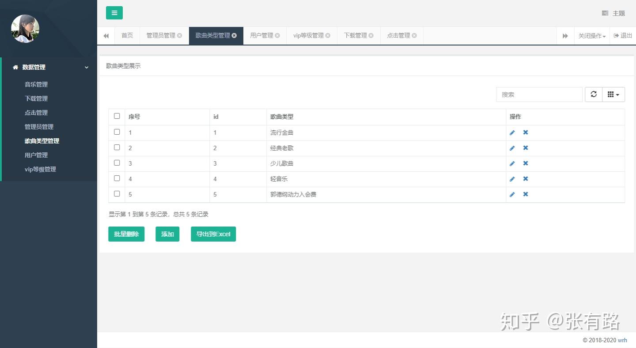The height and width of the screenshot is (348, 636).
Task: Click the edit pencil icon for 流行金曲
Action: (512, 132)
